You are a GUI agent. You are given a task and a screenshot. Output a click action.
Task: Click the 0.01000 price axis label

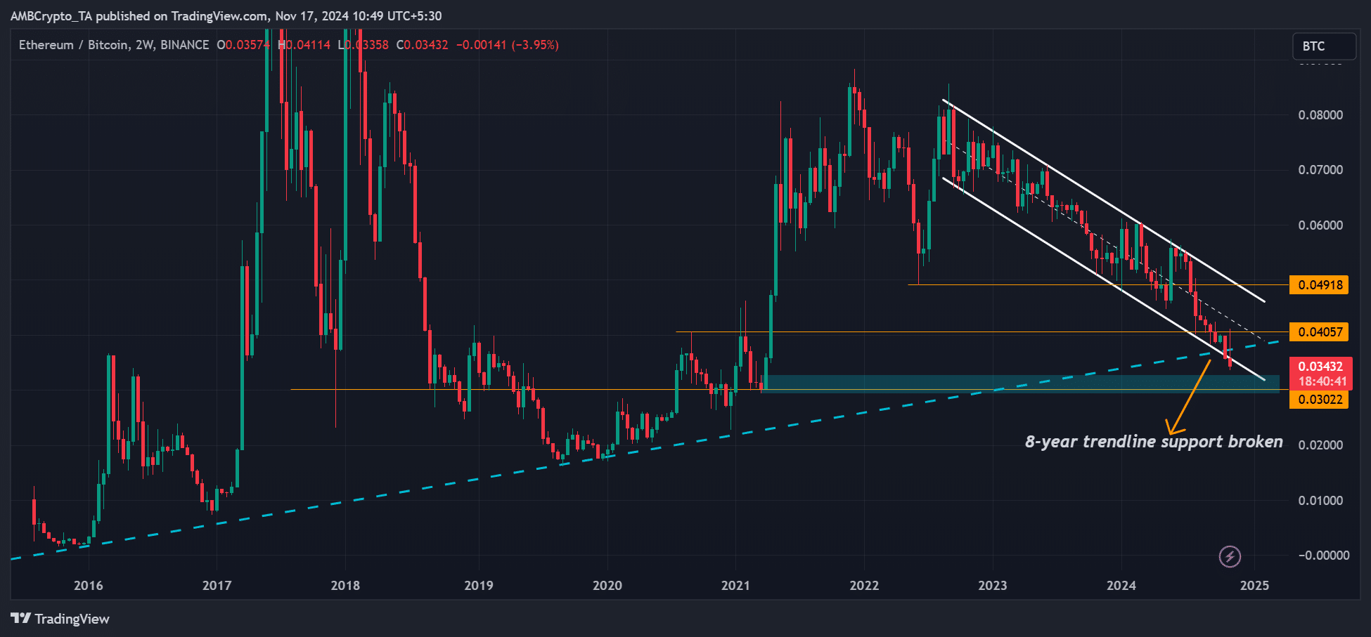click(x=1320, y=501)
